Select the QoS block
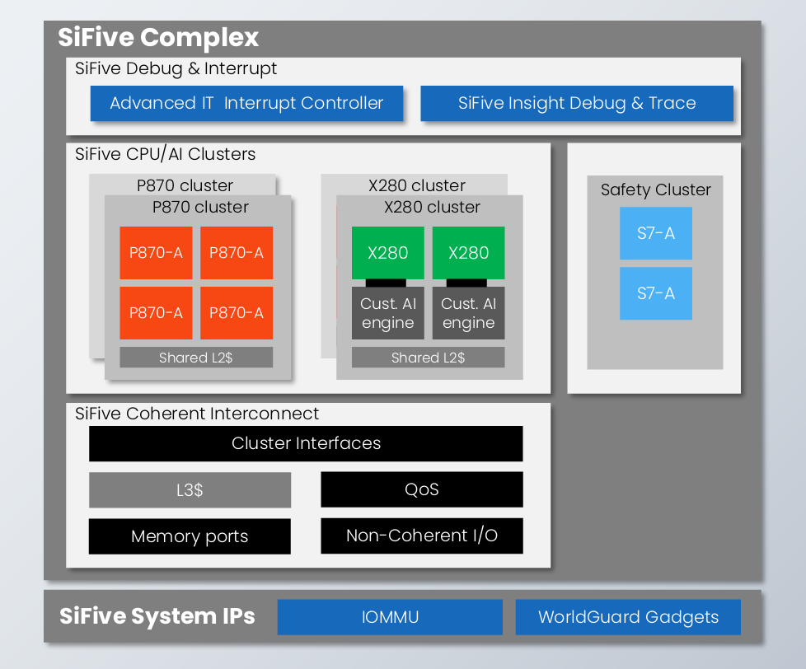The image size is (806, 669). click(x=421, y=489)
